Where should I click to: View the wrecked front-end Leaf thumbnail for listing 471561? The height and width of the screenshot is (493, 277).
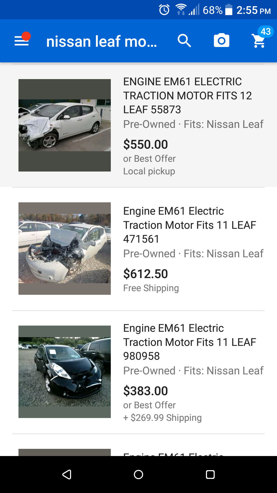pos(65,249)
